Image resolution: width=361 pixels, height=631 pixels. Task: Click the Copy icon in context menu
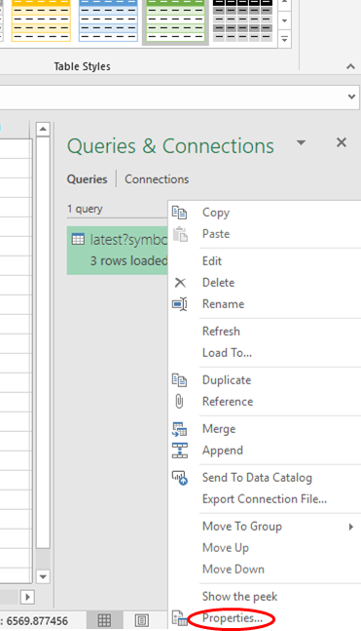click(x=179, y=213)
